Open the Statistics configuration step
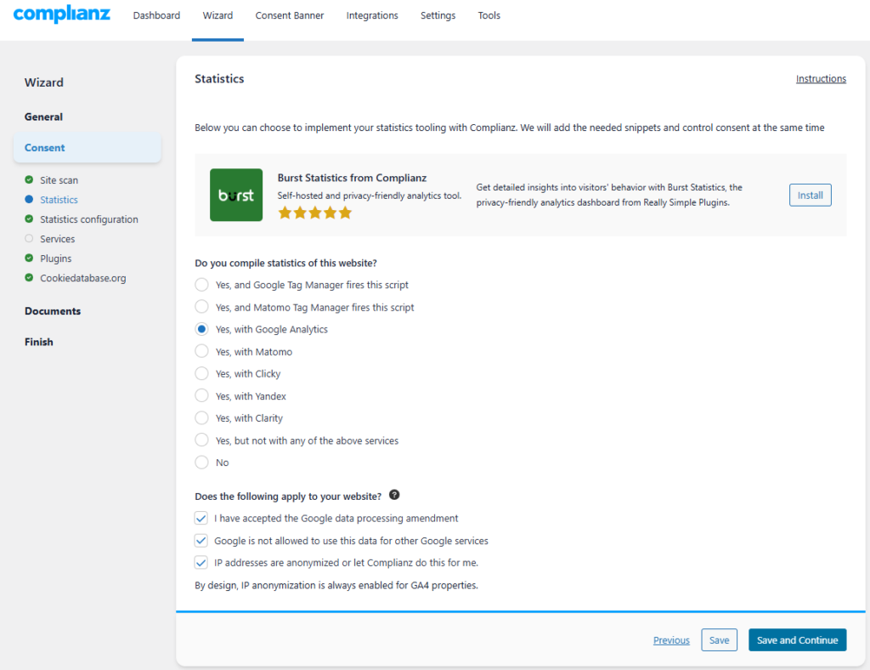 tap(88, 219)
